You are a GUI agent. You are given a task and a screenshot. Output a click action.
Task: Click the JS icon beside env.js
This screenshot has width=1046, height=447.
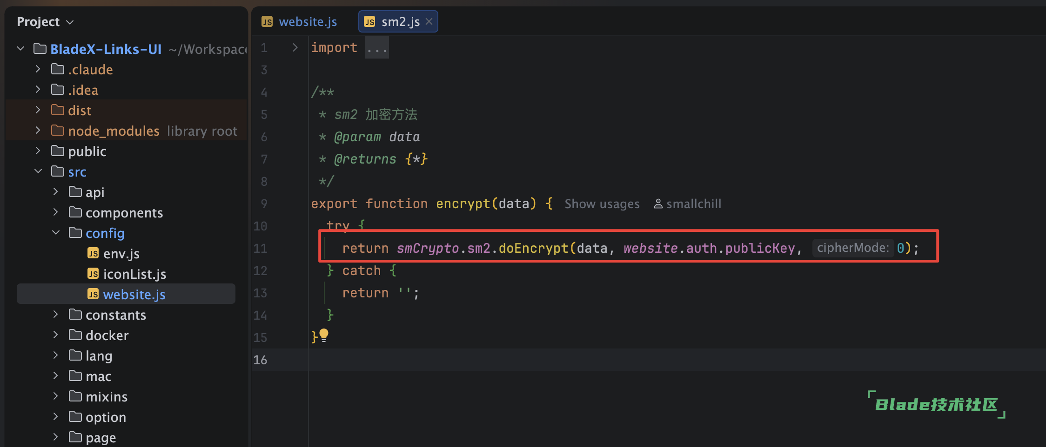(93, 253)
